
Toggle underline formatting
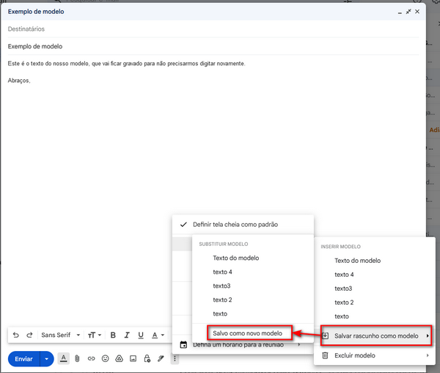(141, 335)
